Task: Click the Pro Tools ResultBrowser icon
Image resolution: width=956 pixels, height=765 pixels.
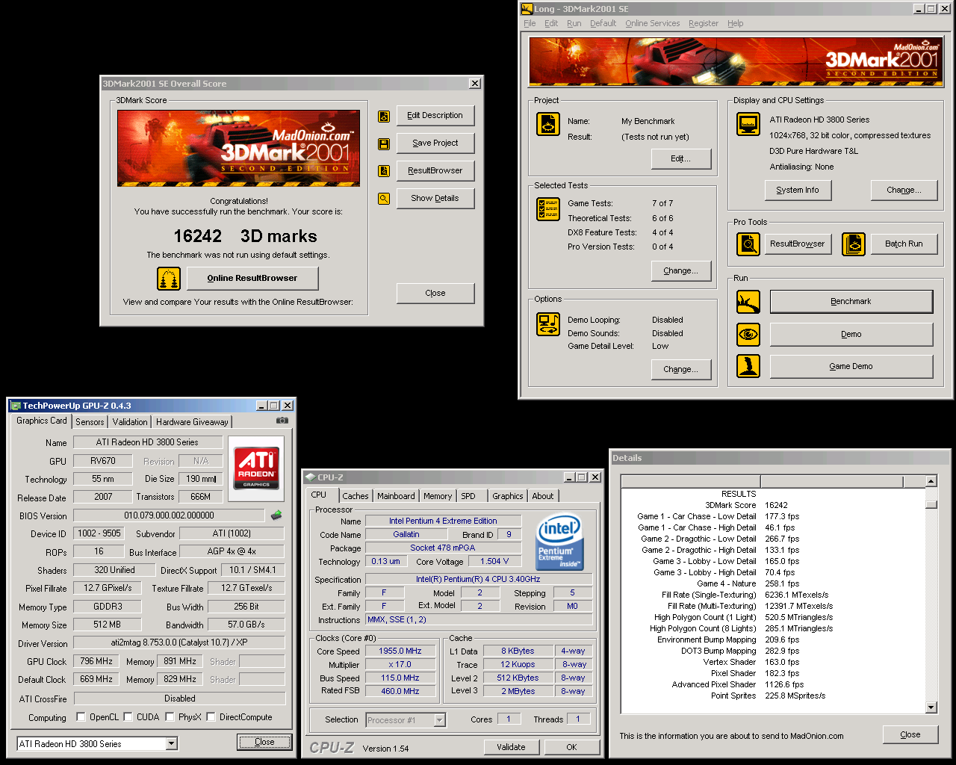Action: pyautogui.click(x=748, y=244)
